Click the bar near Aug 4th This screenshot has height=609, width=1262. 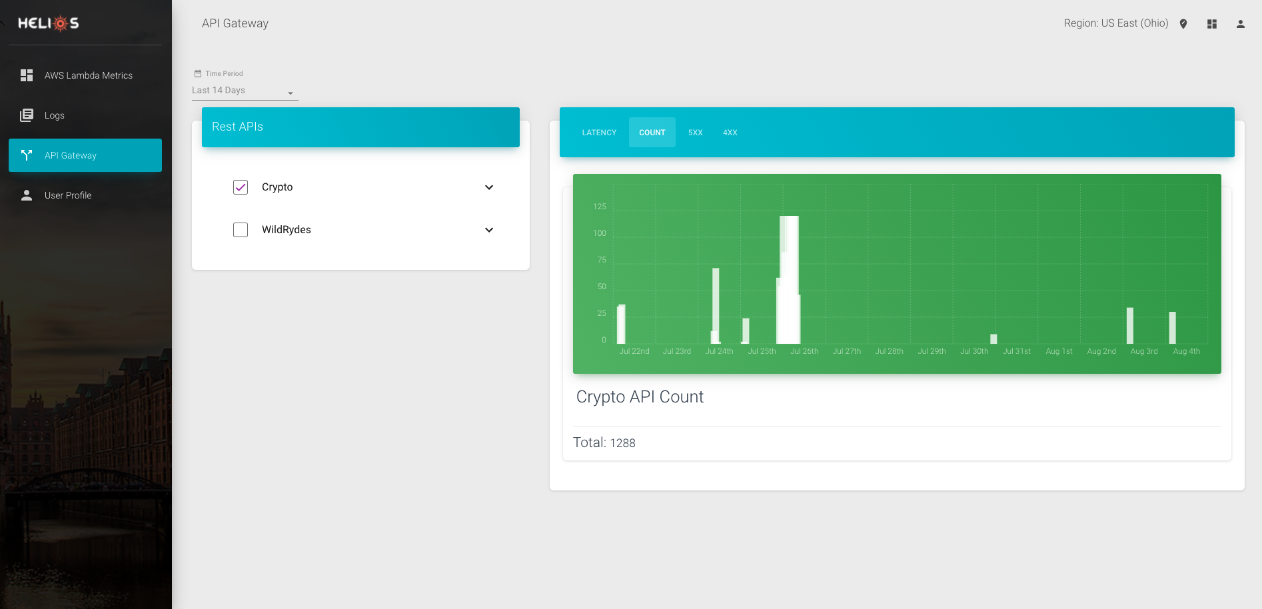[1173, 328]
